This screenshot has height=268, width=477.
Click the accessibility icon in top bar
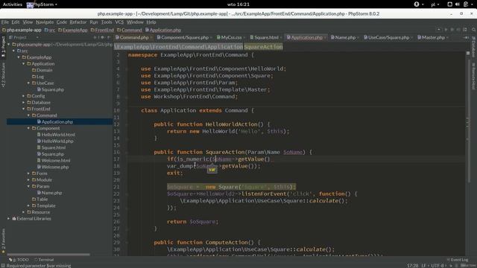coord(417,4)
